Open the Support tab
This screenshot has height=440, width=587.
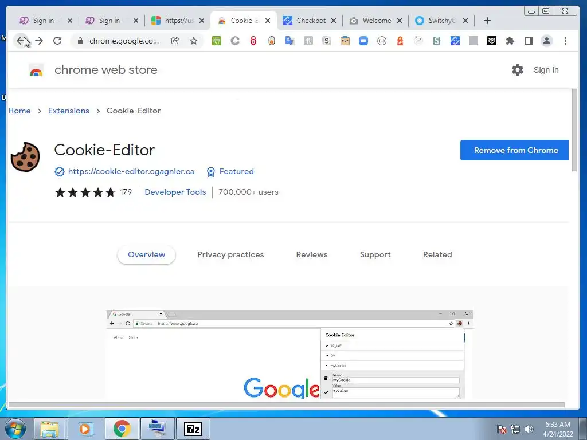(375, 254)
